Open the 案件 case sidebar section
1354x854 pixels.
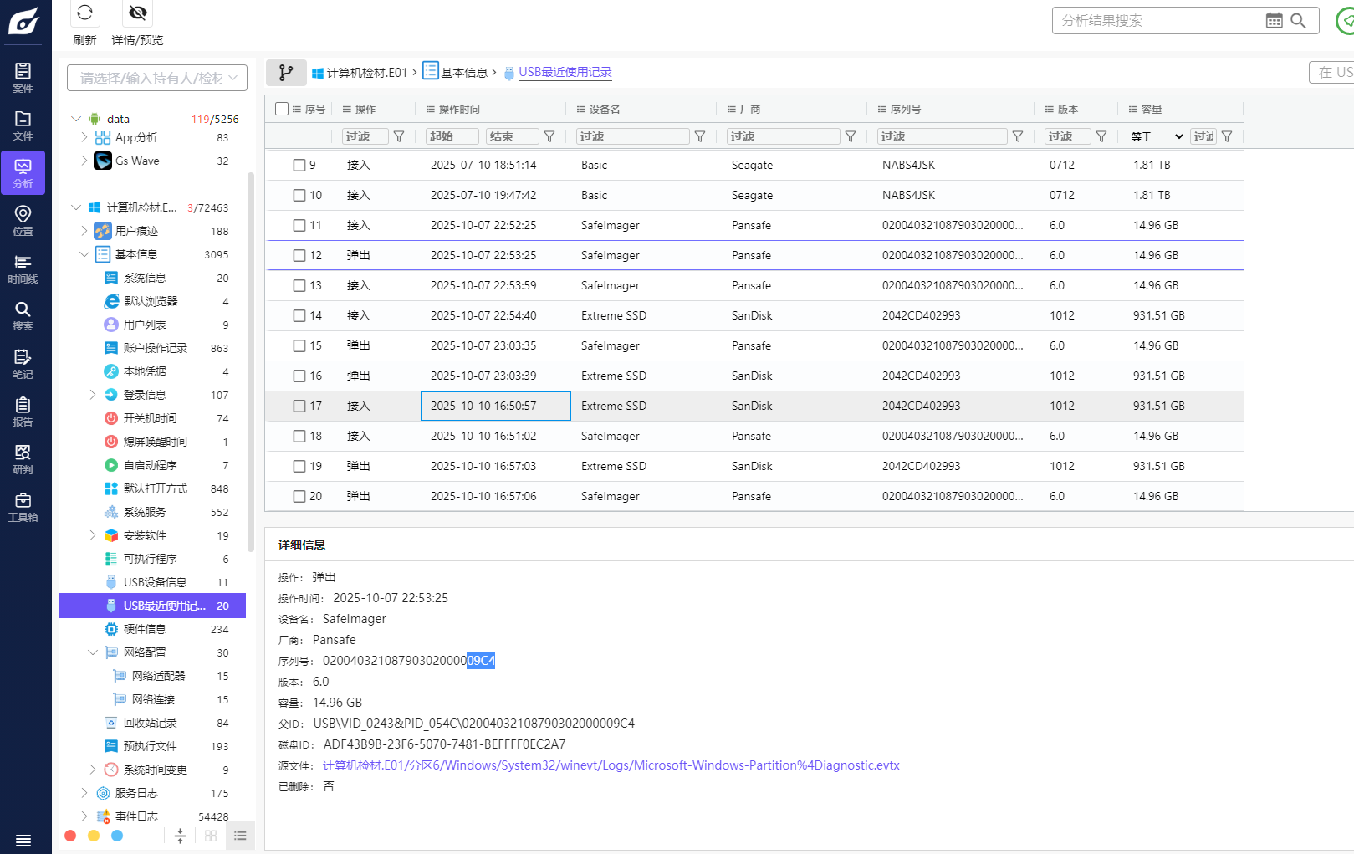(x=23, y=78)
